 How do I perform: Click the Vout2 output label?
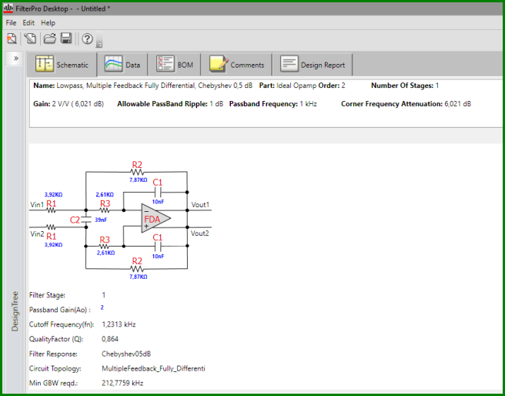[200, 233]
